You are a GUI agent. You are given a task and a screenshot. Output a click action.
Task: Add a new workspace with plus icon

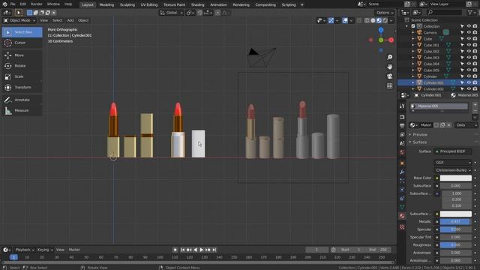pos(302,4)
